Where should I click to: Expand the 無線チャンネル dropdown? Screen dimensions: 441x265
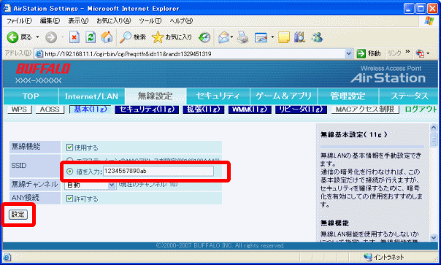coord(112,185)
